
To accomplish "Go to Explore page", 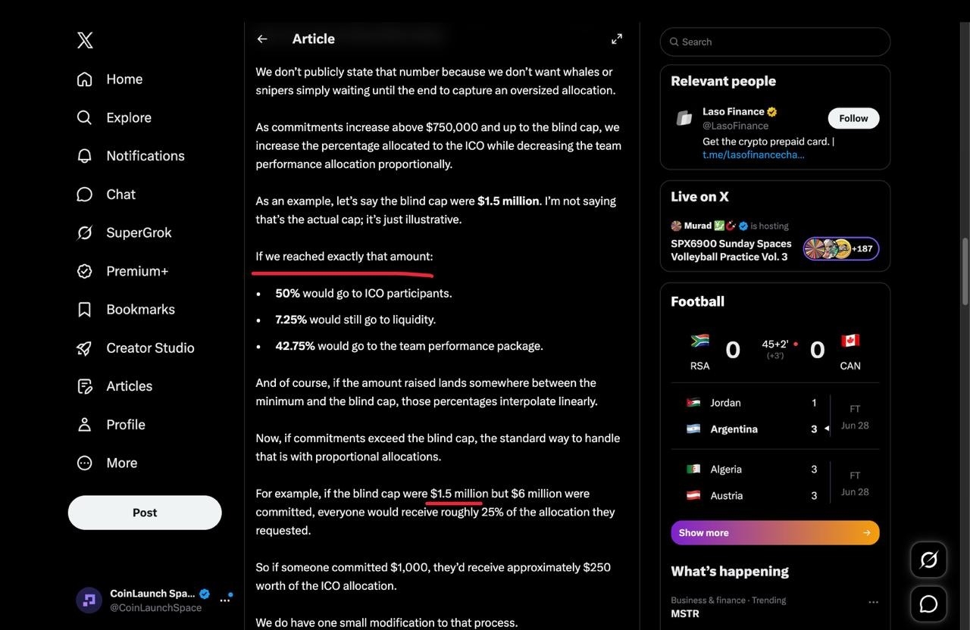I will click(x=114, y=117).
